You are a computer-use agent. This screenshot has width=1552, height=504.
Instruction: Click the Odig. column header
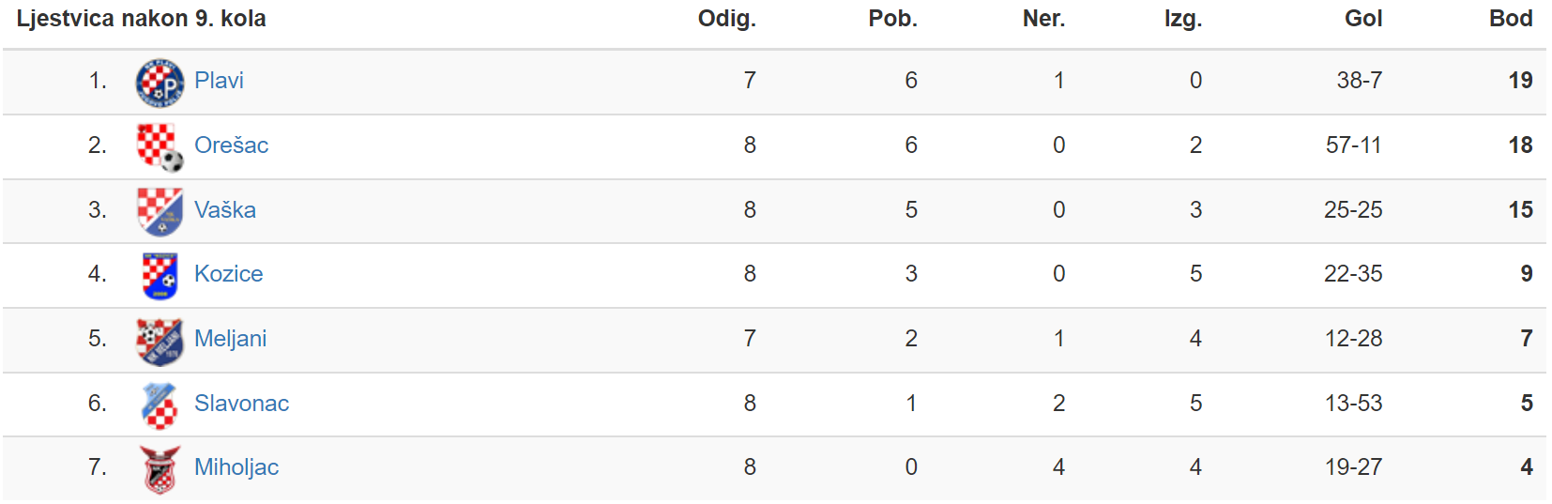[x=726, y=19]
